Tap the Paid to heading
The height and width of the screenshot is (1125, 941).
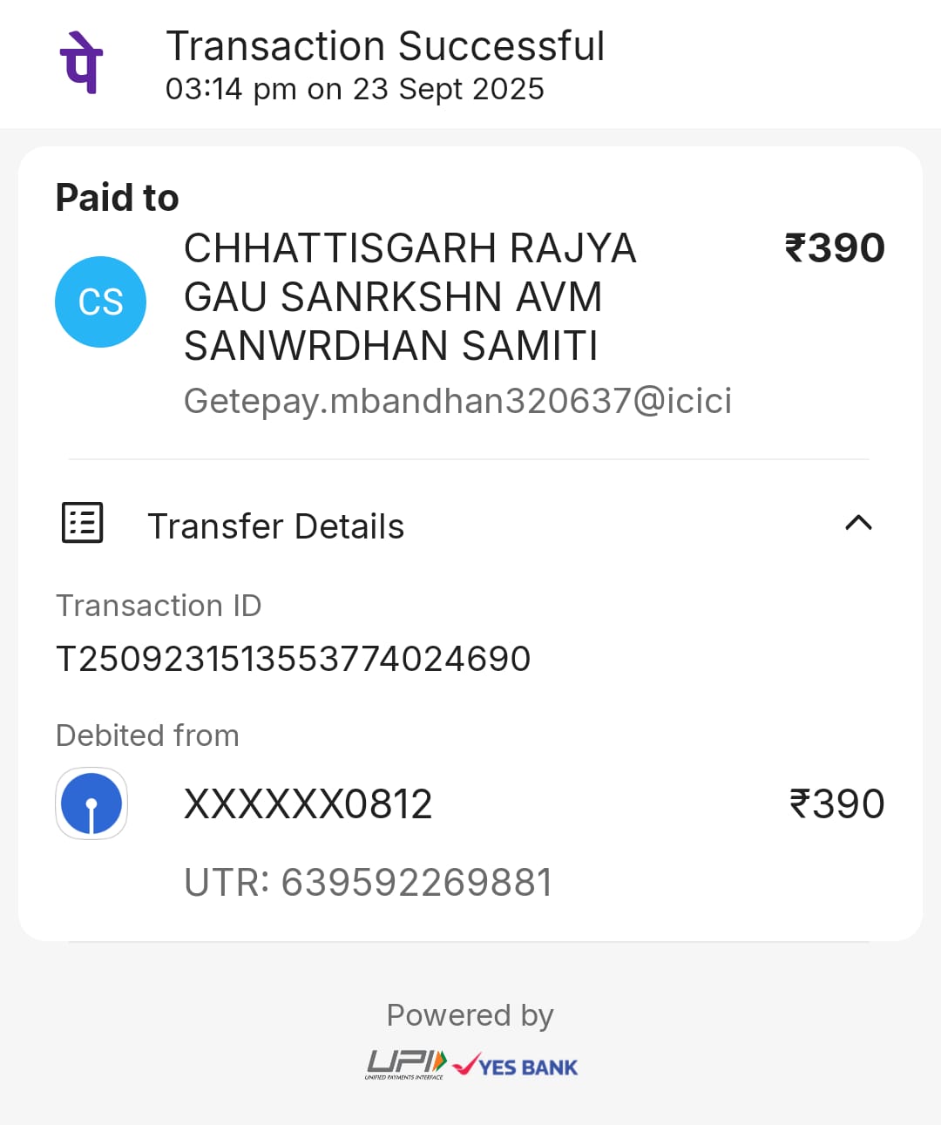click(x=117, y=198)
